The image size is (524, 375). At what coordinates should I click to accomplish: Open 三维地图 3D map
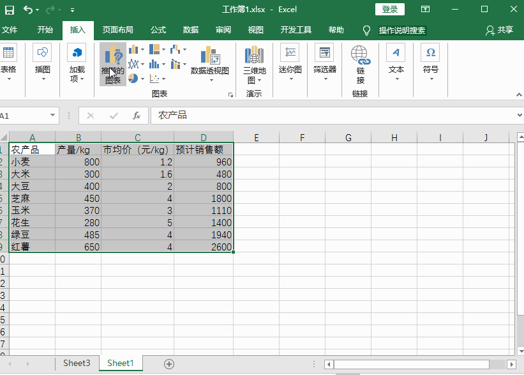[254, 65]
